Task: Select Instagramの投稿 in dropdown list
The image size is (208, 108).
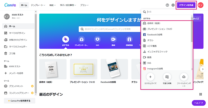Action: pyautogui.click(x=166, y=69)
